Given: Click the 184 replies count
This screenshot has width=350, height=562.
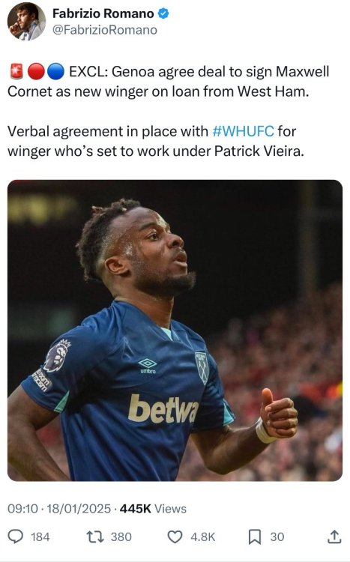Looking at the screenshot, I should [40, 537].
